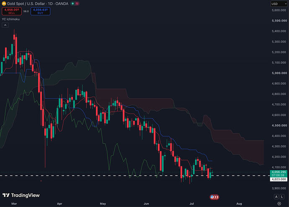Screen dimensions: 289x207
Task: Click the Jun time axis label
Action: click(x=146, y=204)
